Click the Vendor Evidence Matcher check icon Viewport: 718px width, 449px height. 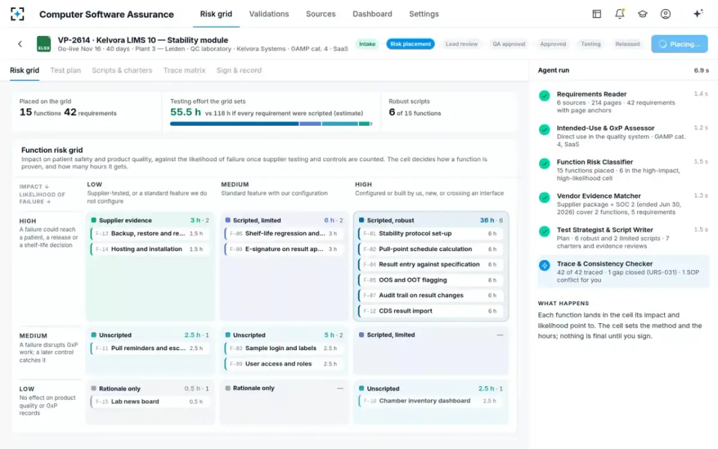pos(544,198)
